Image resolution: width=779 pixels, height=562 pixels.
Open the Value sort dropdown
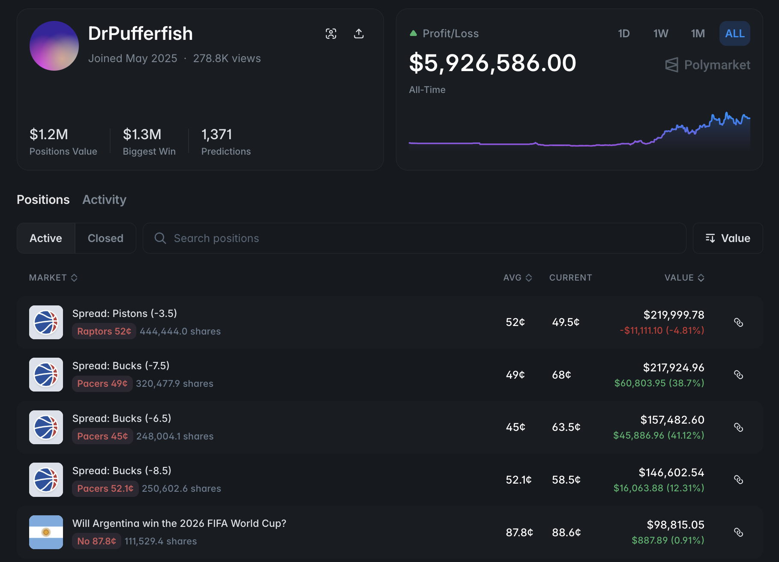click(728, 238)
